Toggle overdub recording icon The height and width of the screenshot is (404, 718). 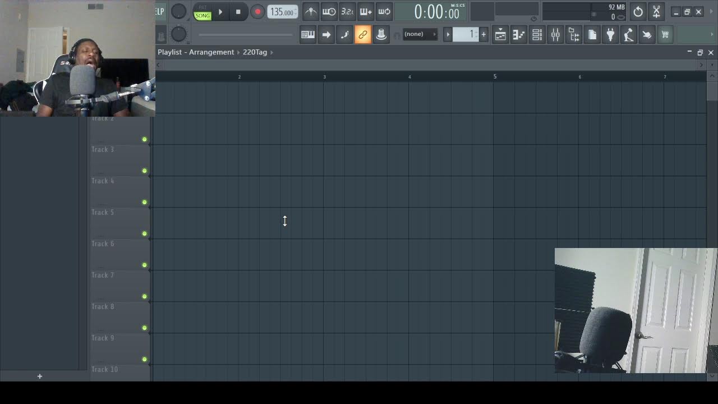366,12
